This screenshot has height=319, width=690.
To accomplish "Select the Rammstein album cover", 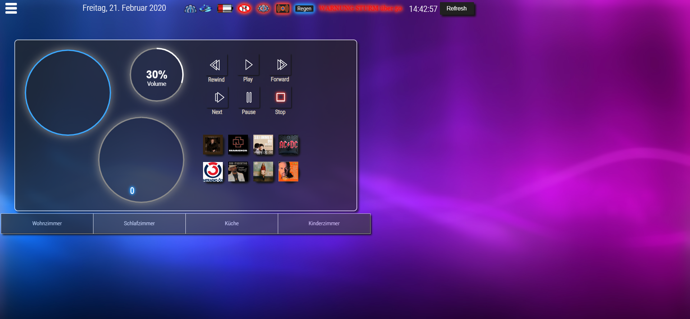I will (x=238, y=144).
